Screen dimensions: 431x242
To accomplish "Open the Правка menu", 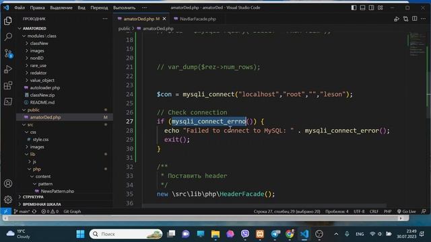I will point(37,7).
